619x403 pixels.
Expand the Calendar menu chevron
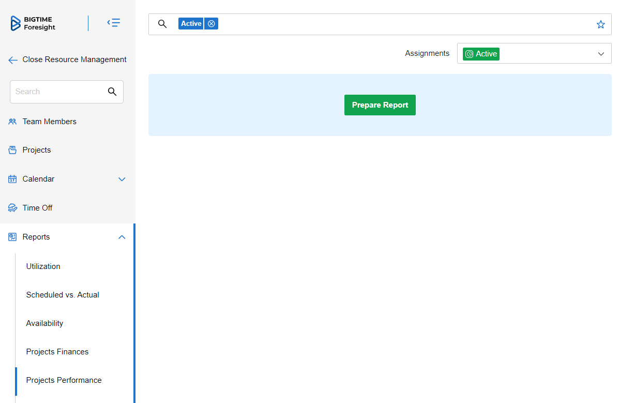(x=122, y=180)
